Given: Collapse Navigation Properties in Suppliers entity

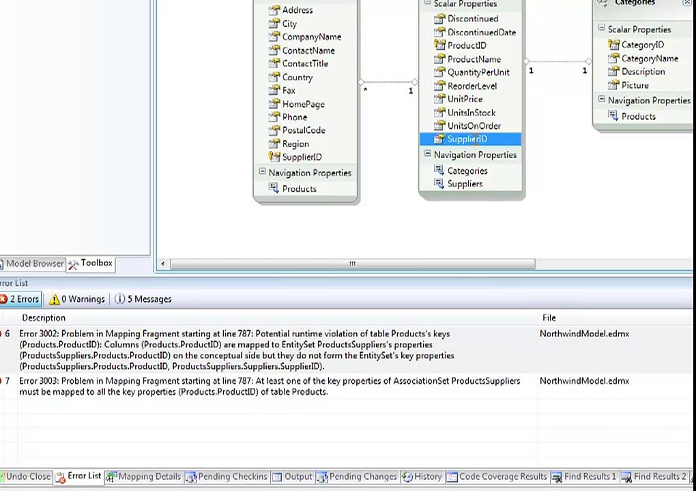Looking at the screenshot, I should pyautogui.click(x=262, y=171).
